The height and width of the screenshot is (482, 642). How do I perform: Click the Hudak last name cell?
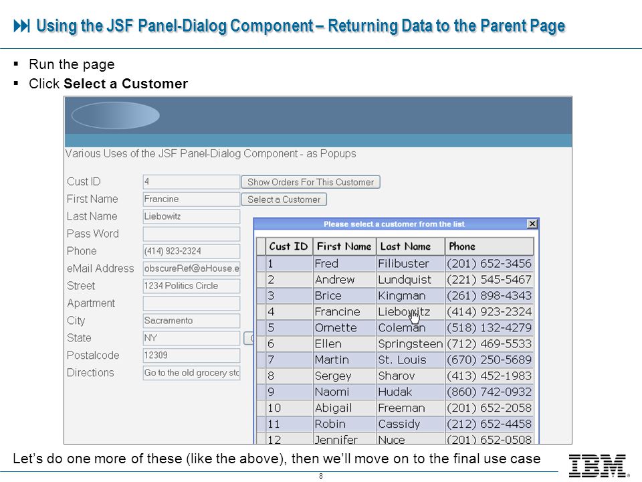tap(410, 392)
